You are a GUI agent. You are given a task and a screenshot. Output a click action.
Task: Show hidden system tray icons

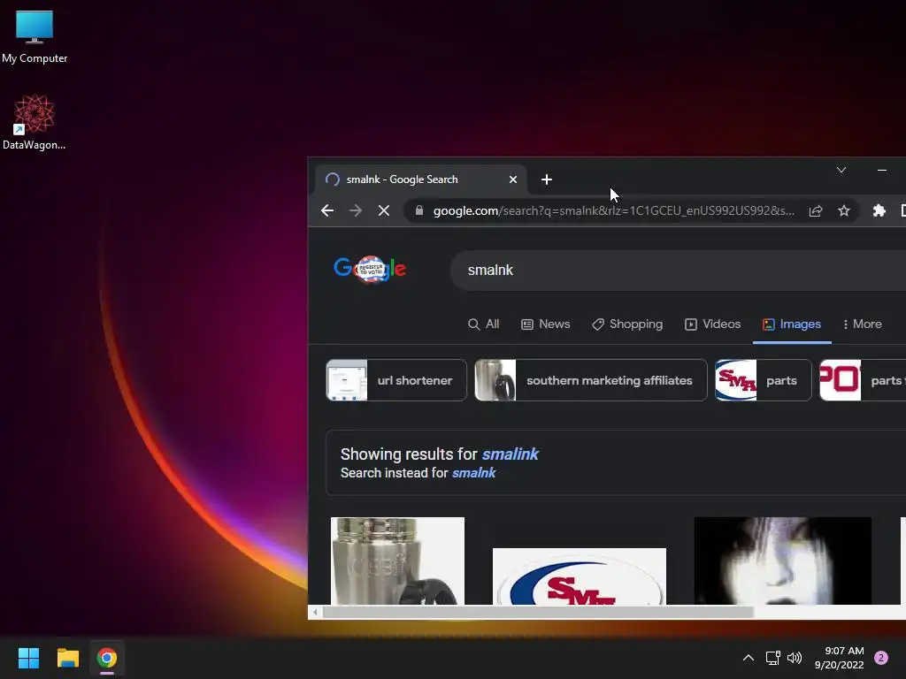click(748, 658)
